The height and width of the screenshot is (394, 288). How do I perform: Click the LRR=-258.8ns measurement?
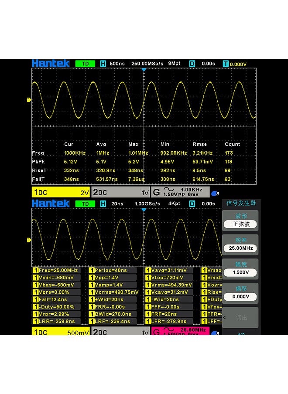tap(57, 321)
